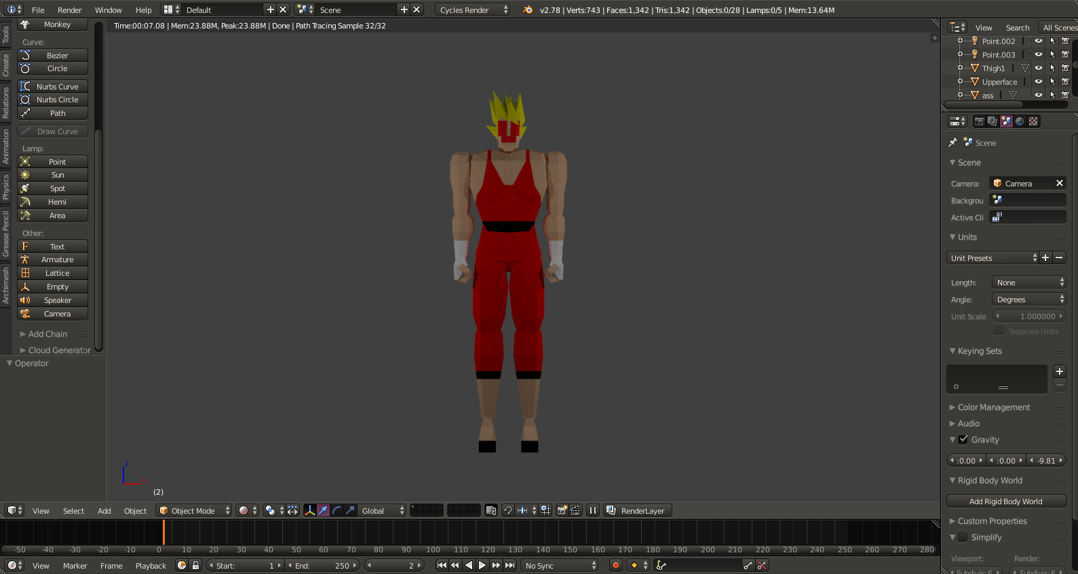Click the Draw Curve button
This screenshot has width=1078, height=574.
pos(53,131)
